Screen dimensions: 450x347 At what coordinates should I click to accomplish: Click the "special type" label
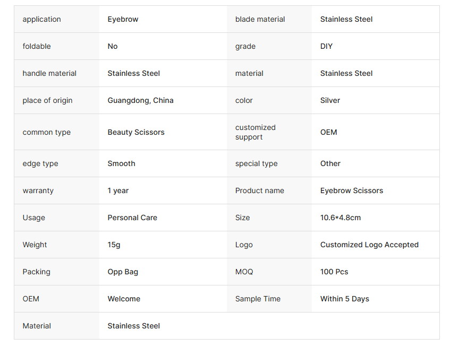tap(256, 163)
